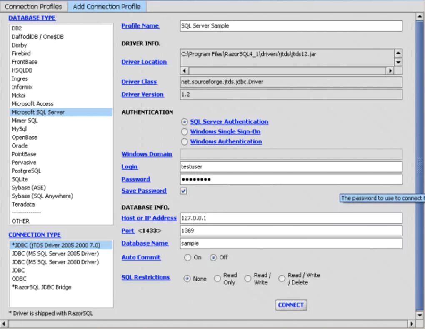Turn Auto Commit On

pyautogui.click(x=187, y=257)
